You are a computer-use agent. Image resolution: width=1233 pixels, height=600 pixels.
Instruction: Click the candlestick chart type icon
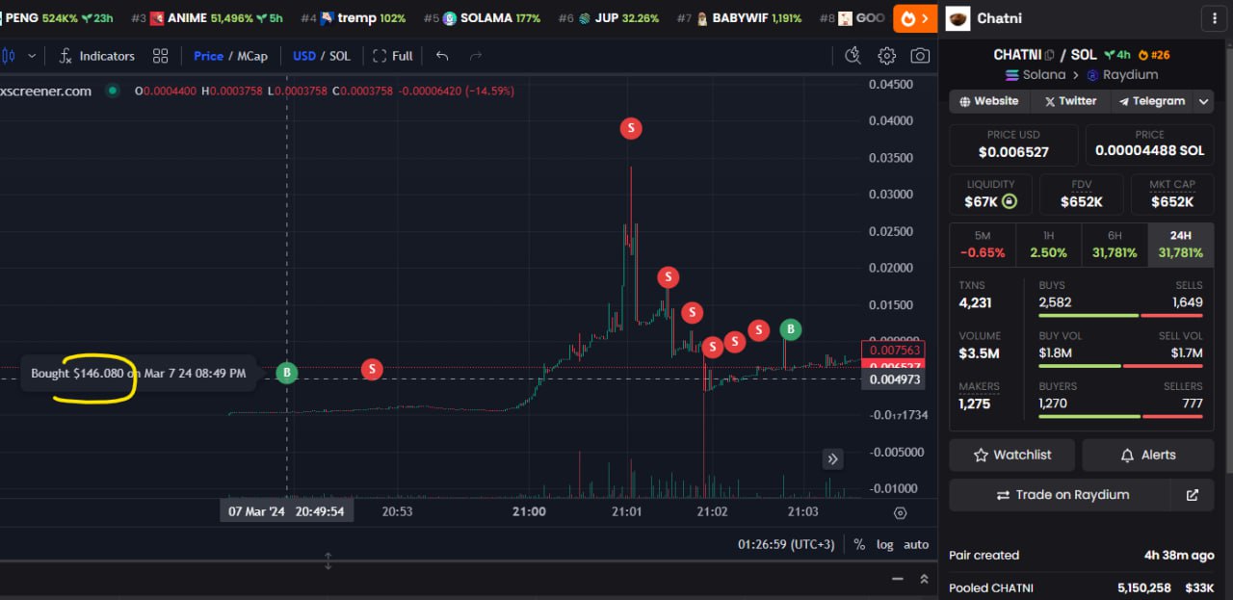pyautogui.click(x=8, y=56)
